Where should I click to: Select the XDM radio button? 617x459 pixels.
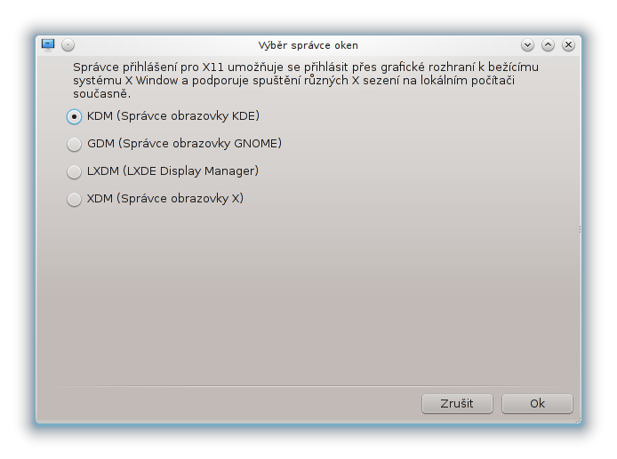point(74,199)
